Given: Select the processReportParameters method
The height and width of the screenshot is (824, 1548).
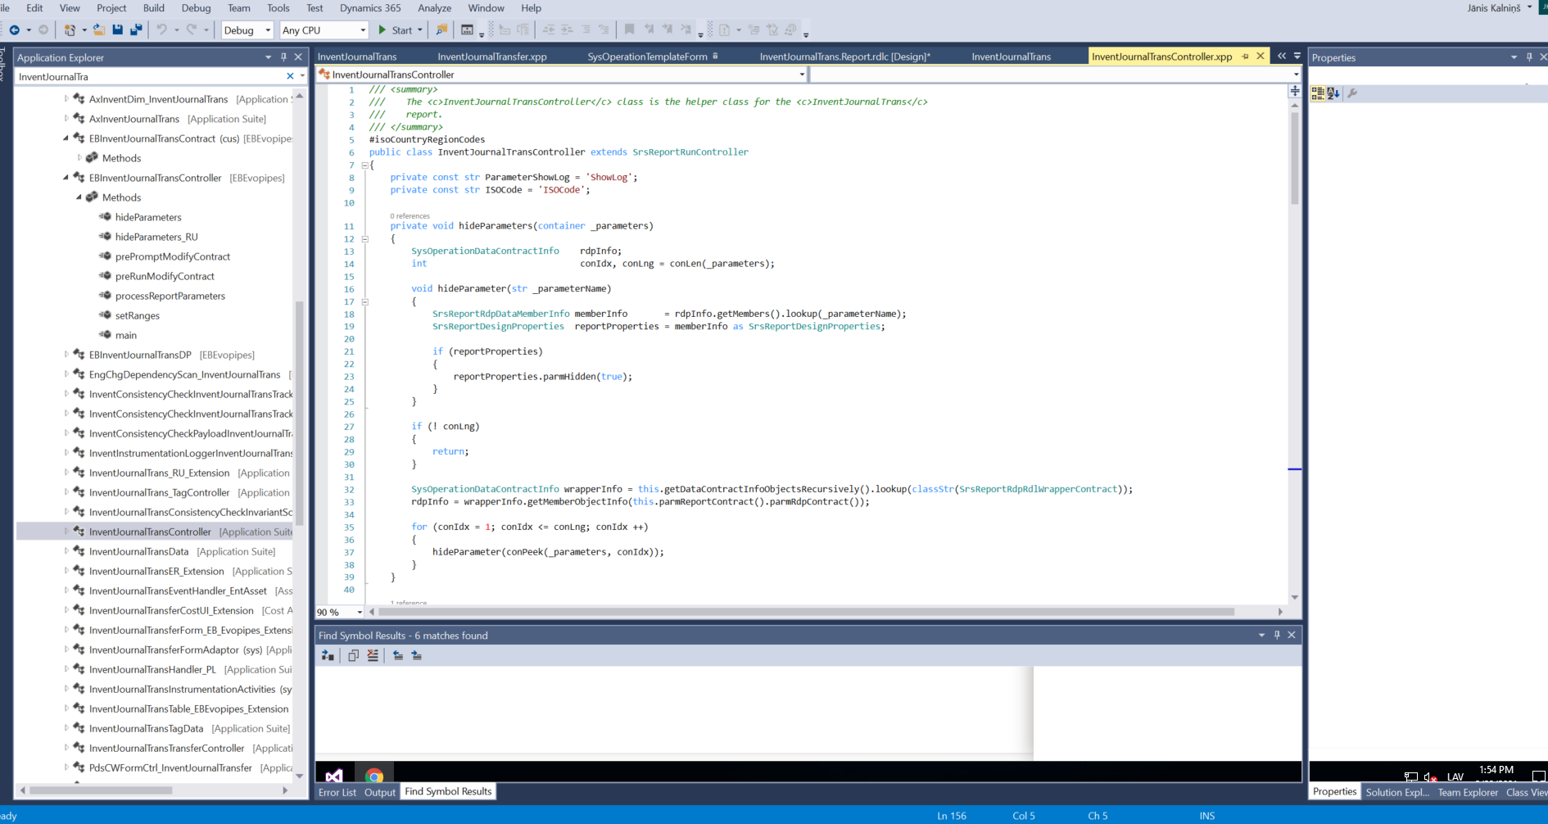Looking at the screenshot, I should coord(170,296).
